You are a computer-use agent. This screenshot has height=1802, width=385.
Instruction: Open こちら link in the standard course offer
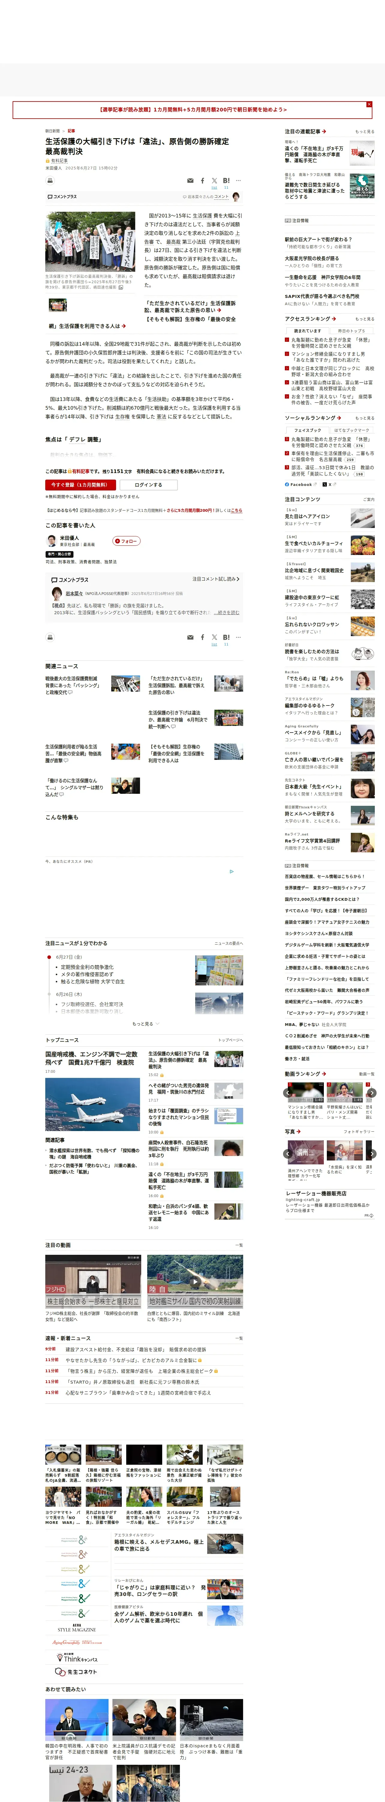pyautogui.click(x=236, y=511)
